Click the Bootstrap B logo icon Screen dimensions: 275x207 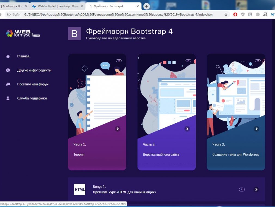pos(74,34)
